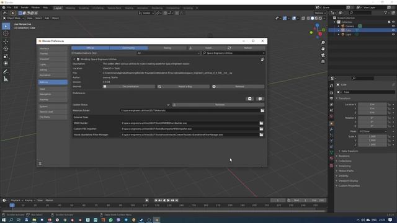Image resolution: width=397 pixels, height=223 pixels.
Task: Open folder browser for MWM Builder path
Action: tap(261, 123)
